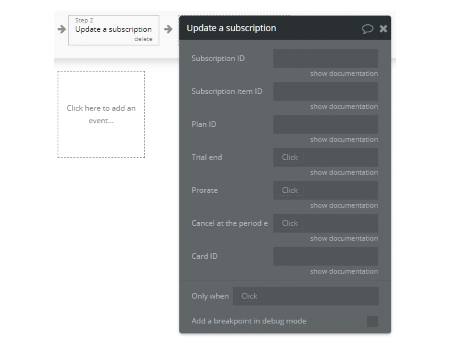Click here to add an event box
The height and width of the screenshot is (344, 452).
(x=101, y=114)
